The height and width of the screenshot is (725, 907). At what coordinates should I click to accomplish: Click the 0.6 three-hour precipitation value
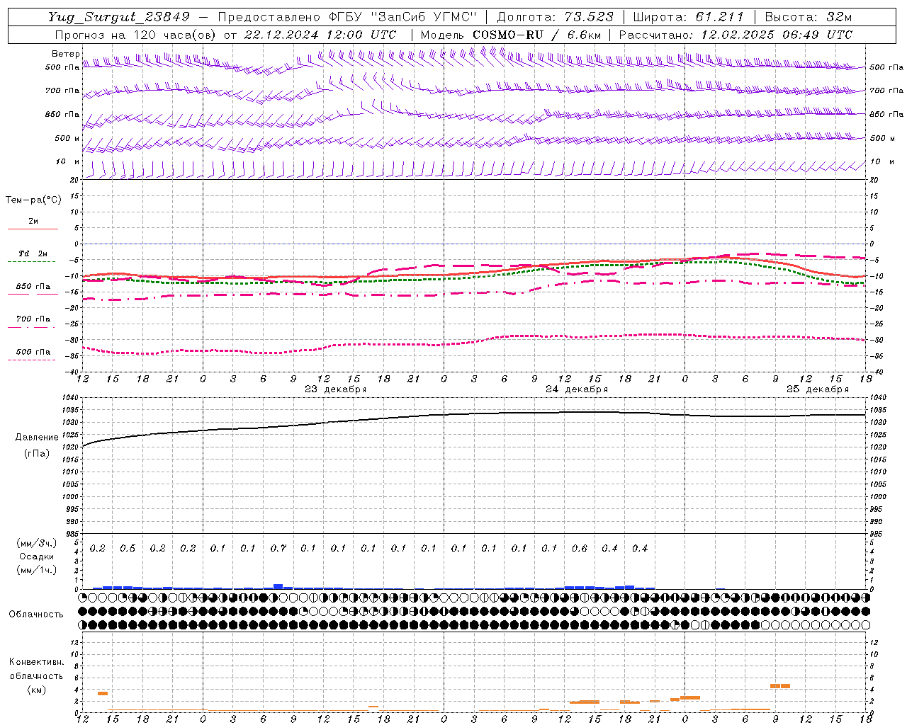(x=580, y=548)
